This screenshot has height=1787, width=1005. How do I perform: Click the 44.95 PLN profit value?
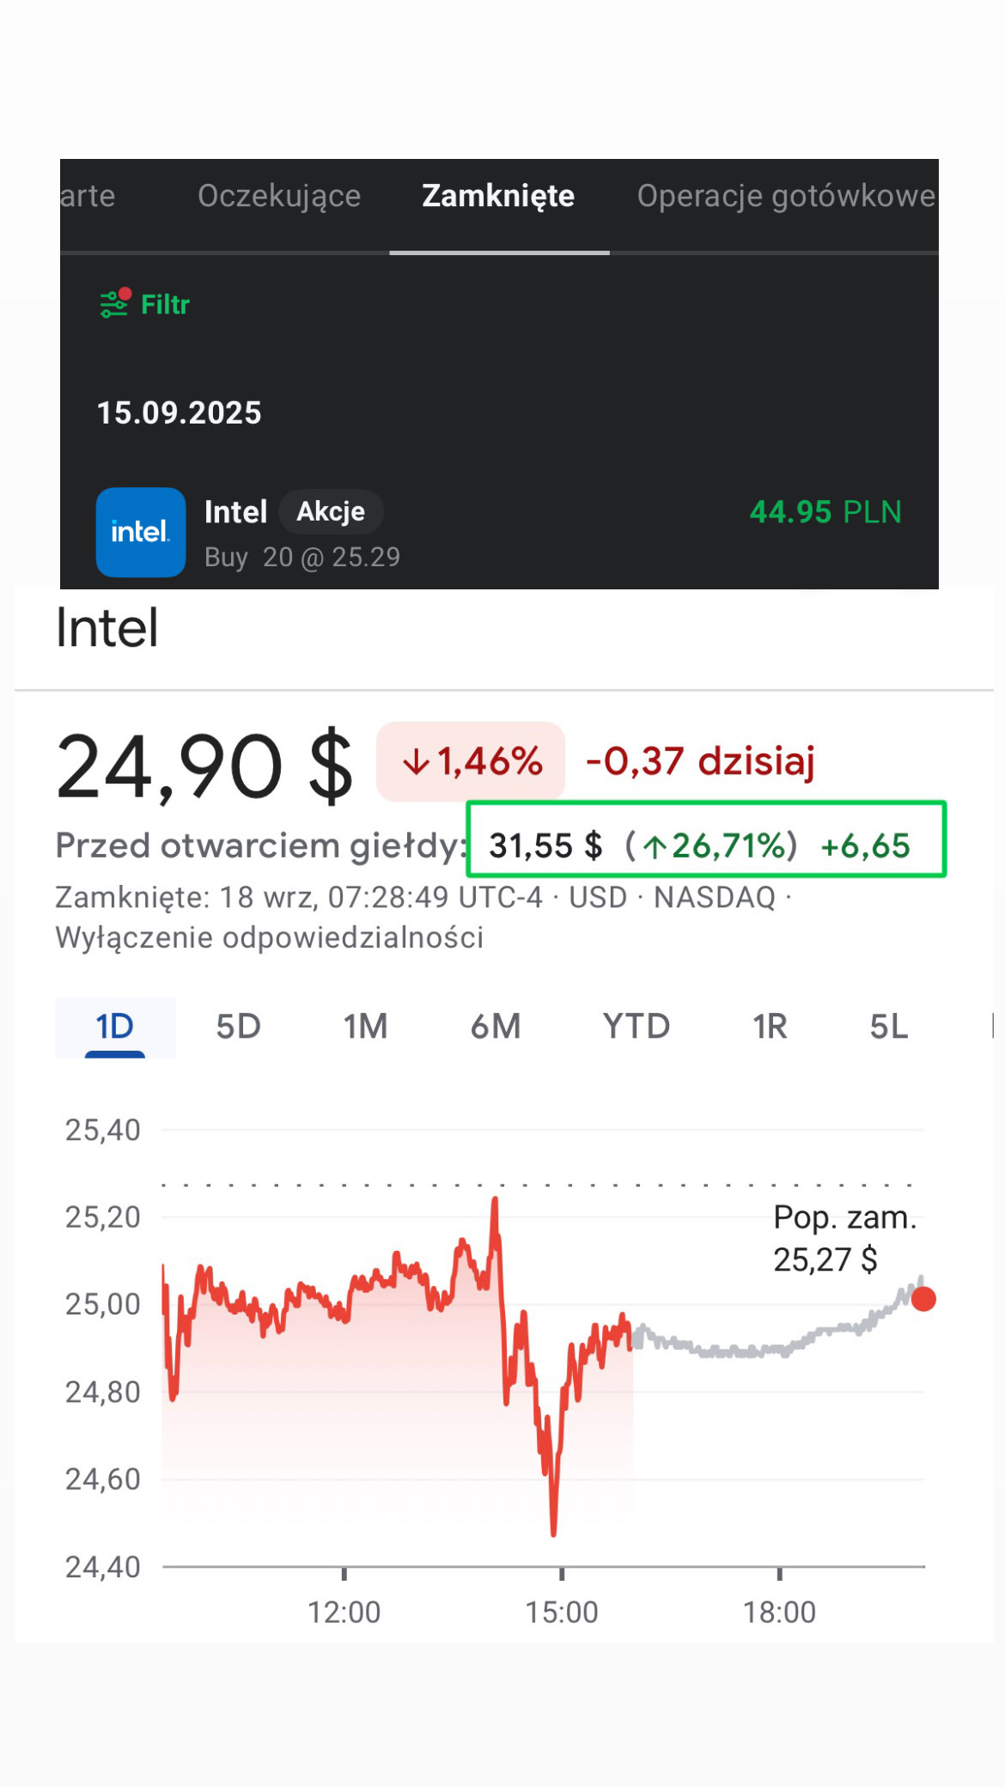click(x=825, y=512)
